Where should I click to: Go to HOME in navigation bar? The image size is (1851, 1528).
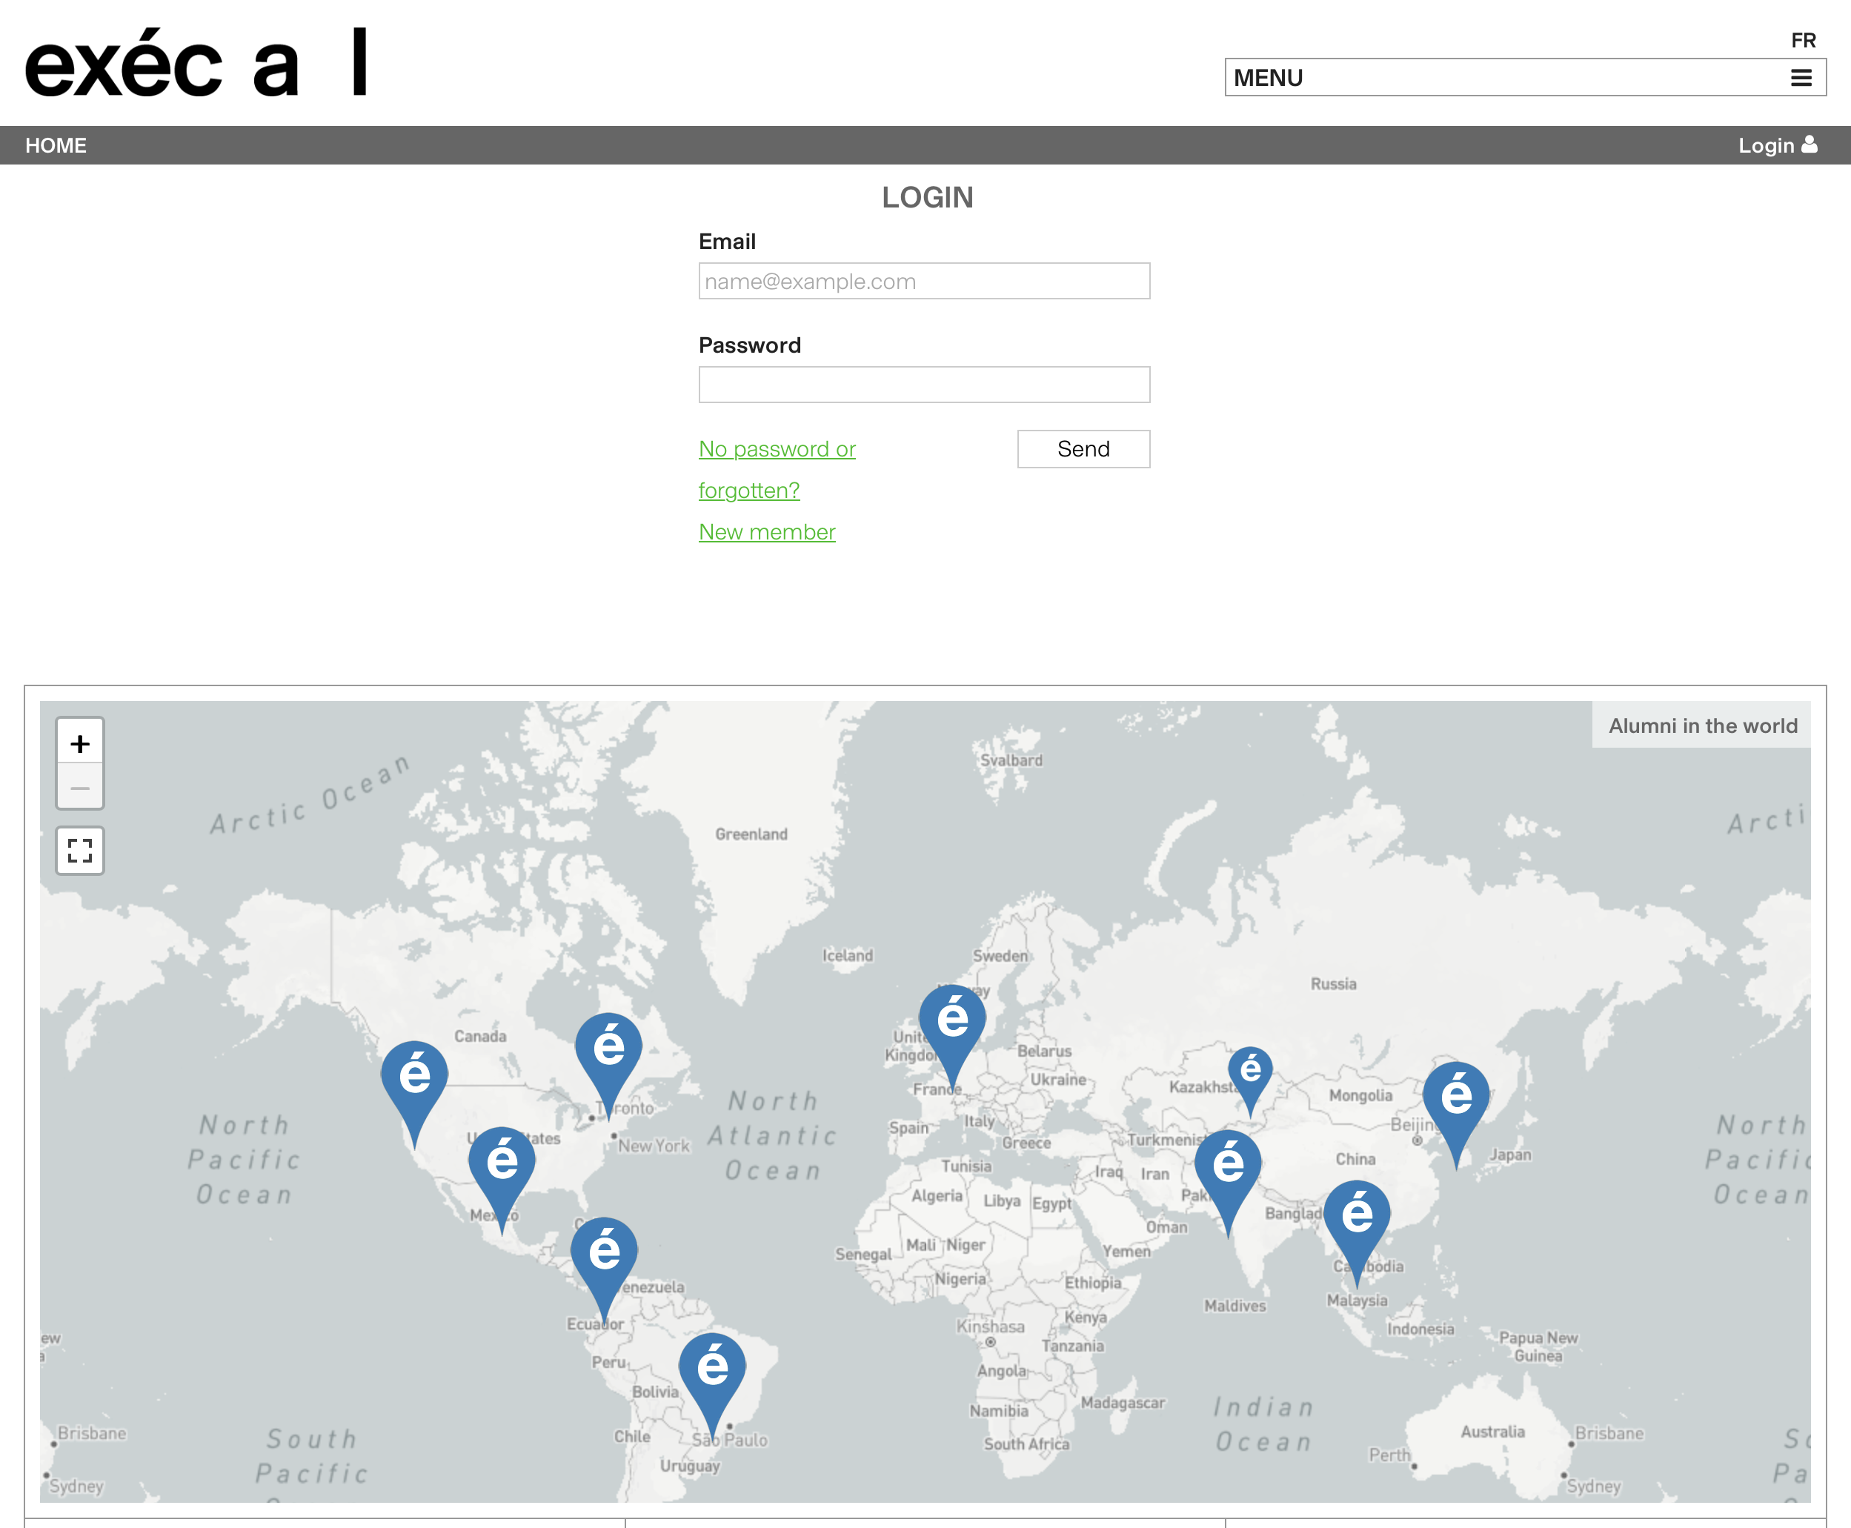point(56,145)
